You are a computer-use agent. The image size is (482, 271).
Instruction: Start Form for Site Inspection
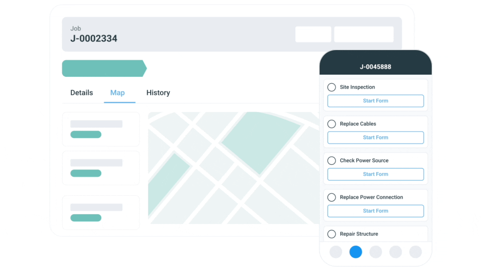click(x=375, y=100)
